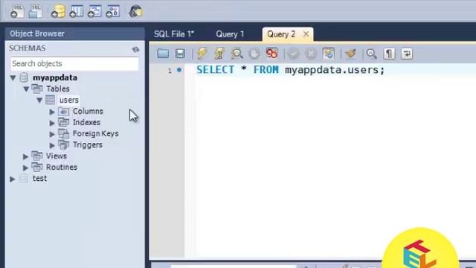Select the Query 2 tab
The width and height of the screenshot is (476, 268).
click(281, 34)
